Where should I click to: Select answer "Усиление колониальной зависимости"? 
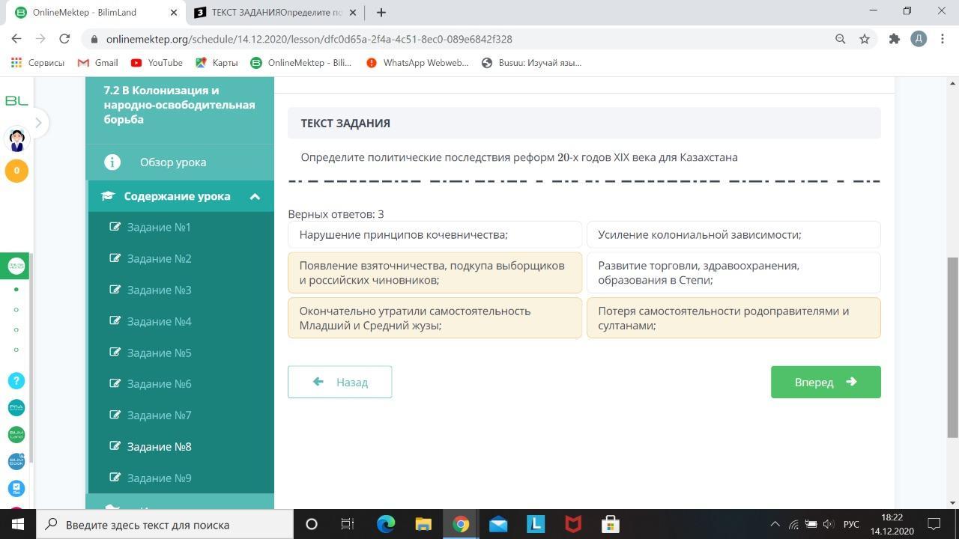tap(733, 235)
